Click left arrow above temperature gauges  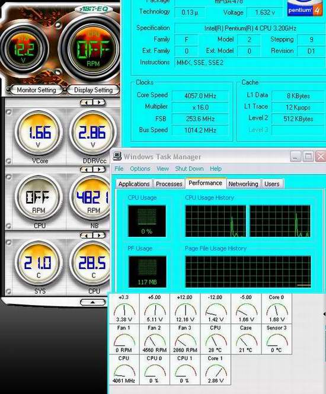[x=87, y=235]
